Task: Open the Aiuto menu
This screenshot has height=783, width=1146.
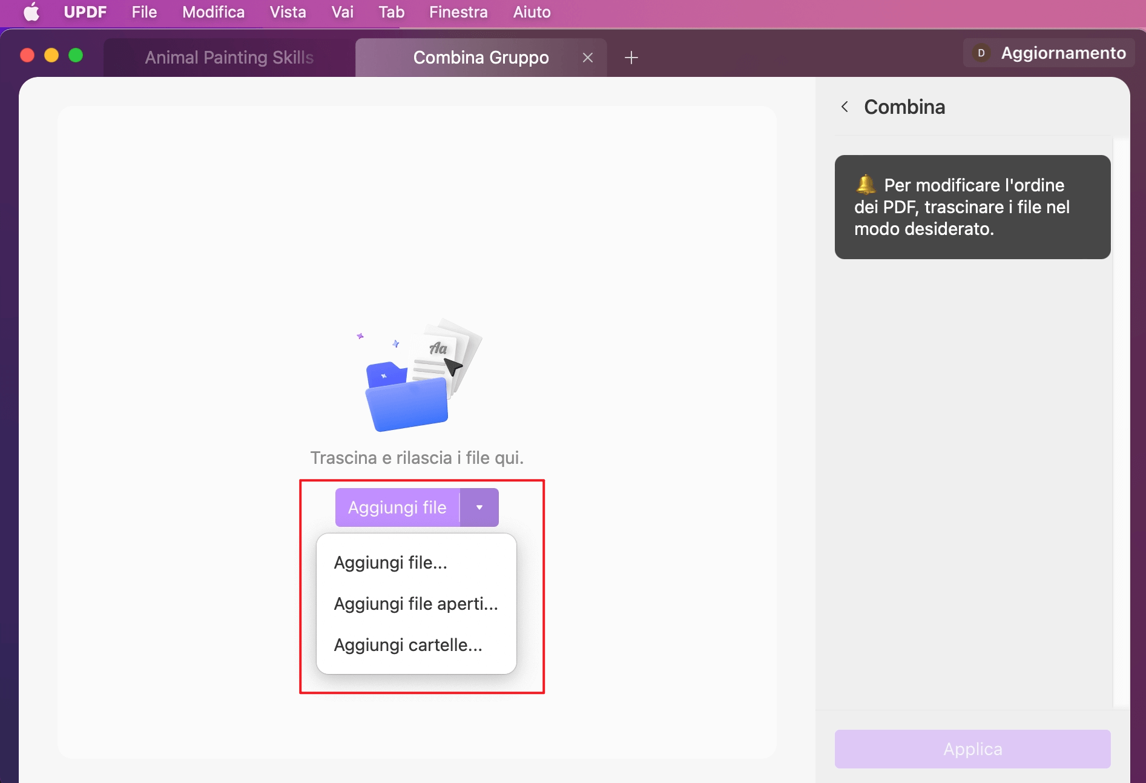Action: (x=532, y=12)
